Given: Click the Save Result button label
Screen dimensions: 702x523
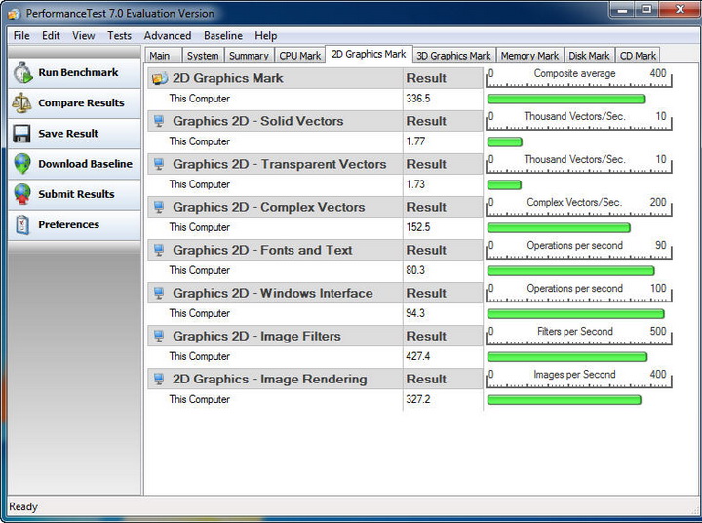Looking at the screenshot, I should pos(68,134).
